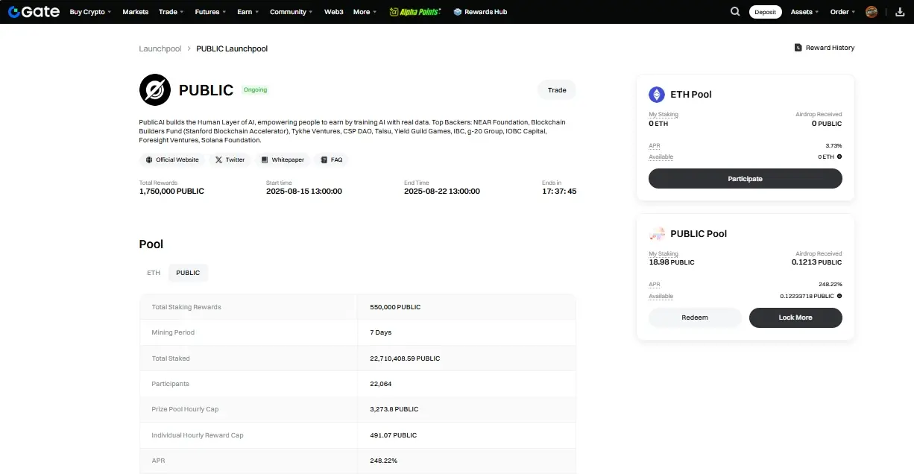Open Reward History

tap(825, 48)
